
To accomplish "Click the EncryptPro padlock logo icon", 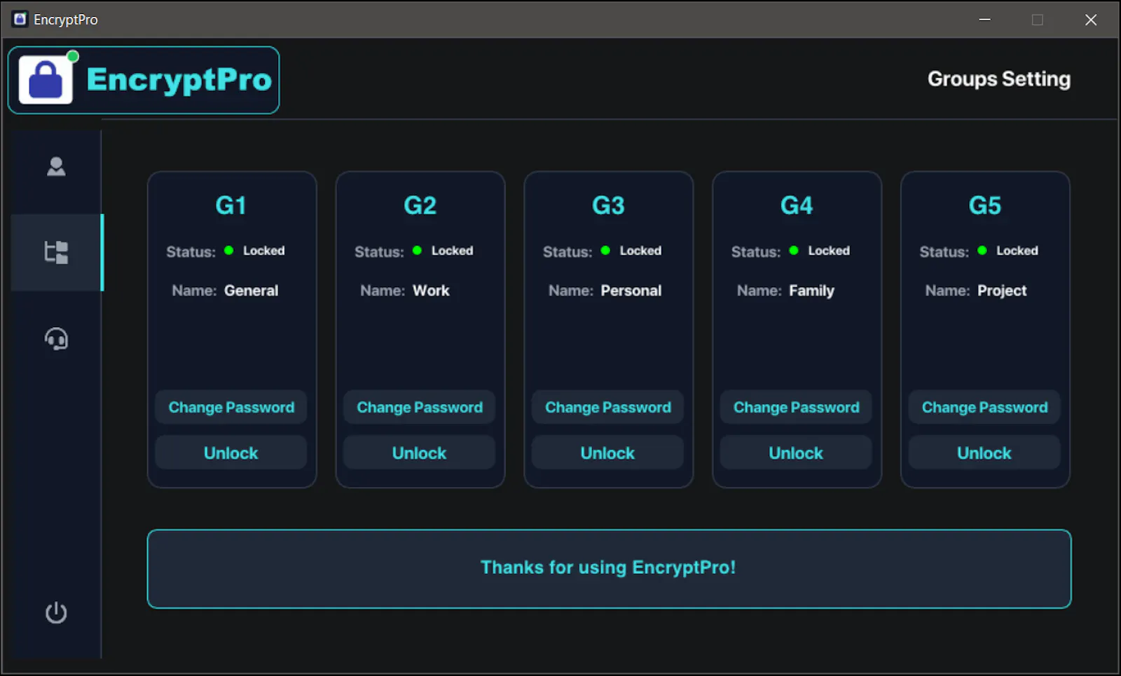I will click(46, 80).
